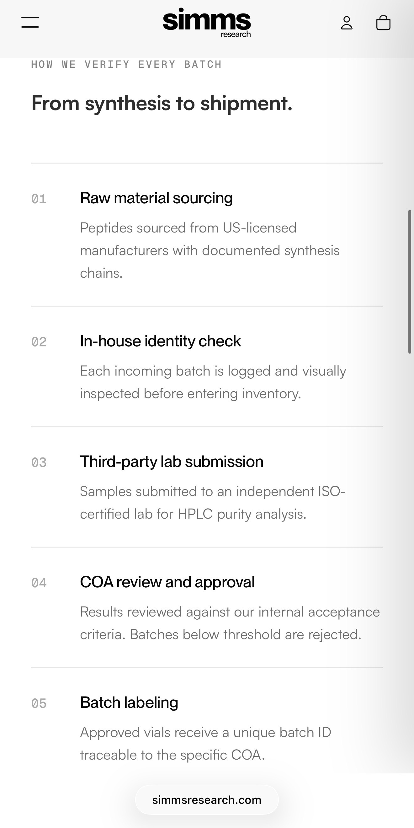The height and width of the screenshot is (828, 414).
Task: Open the shopping bag cart
Action: click(383, 23)
